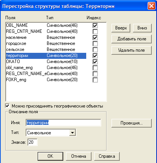This screenshot has width=157, height=163.
Task: Toggle index checkbox for OBL_NAME field
Action: (x=95, y=26)
